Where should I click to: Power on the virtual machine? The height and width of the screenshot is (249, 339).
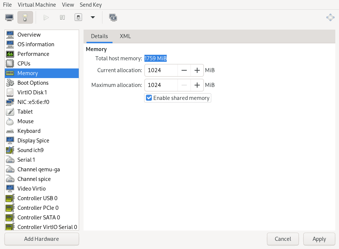[46, 17]
